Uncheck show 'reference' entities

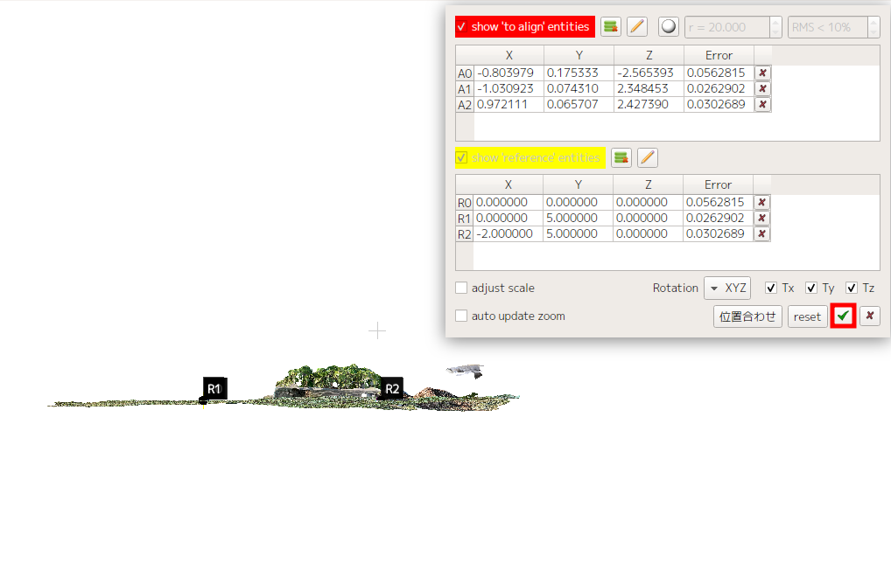coord(462,157)
